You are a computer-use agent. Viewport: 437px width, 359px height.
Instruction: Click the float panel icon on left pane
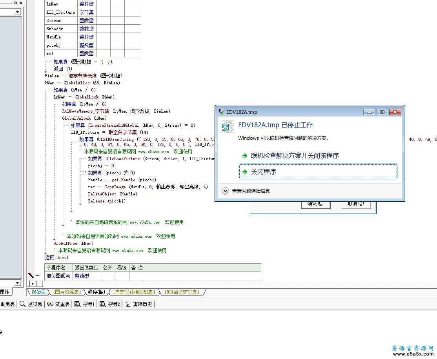16,3
